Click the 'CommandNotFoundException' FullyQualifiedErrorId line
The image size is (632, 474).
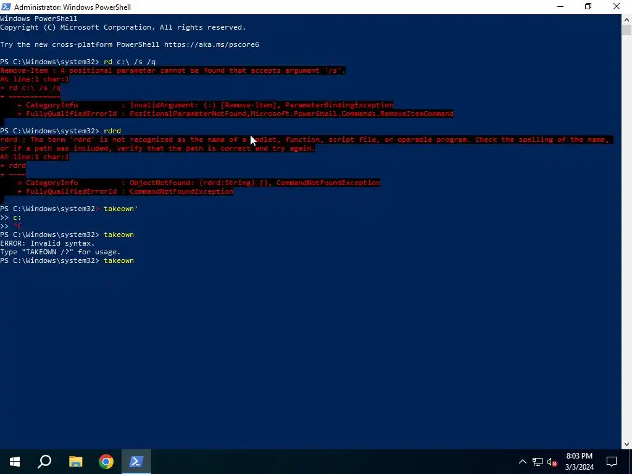125,191
